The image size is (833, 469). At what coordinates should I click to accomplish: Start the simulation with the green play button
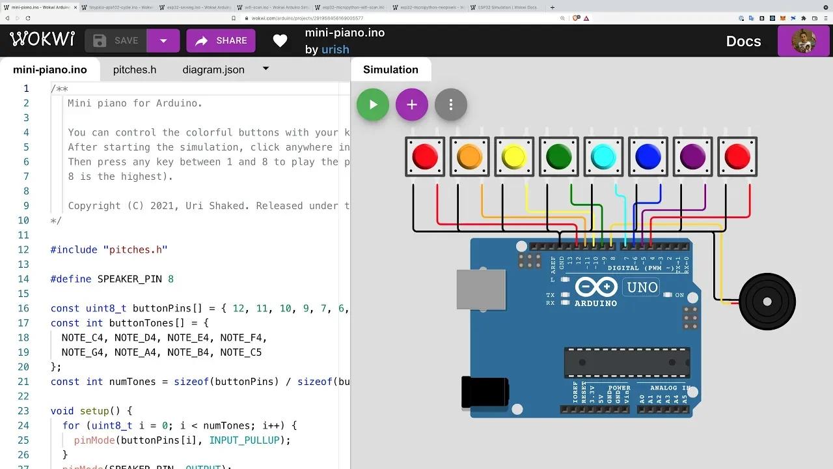(x=372, y=104)
